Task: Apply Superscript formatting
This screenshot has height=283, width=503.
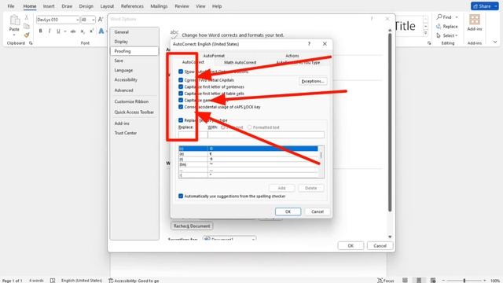Action: [91, 31]
